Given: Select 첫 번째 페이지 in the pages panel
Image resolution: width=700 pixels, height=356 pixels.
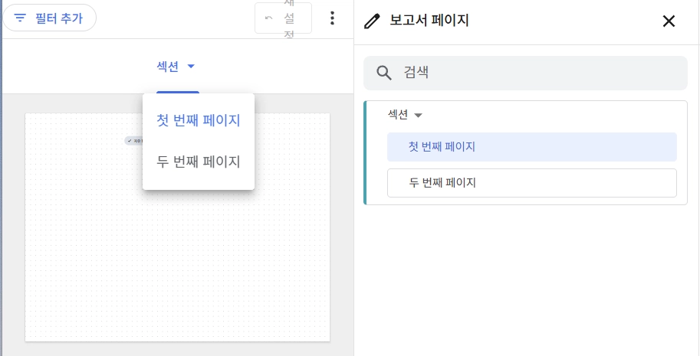Looking at the screenshot, I should tap(531, 146).
